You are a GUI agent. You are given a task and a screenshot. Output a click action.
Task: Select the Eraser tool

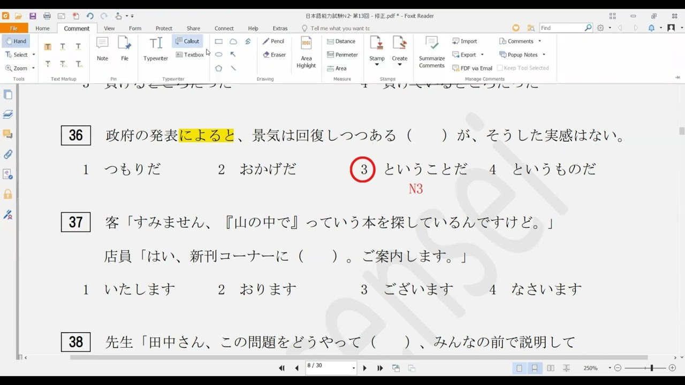274,55
